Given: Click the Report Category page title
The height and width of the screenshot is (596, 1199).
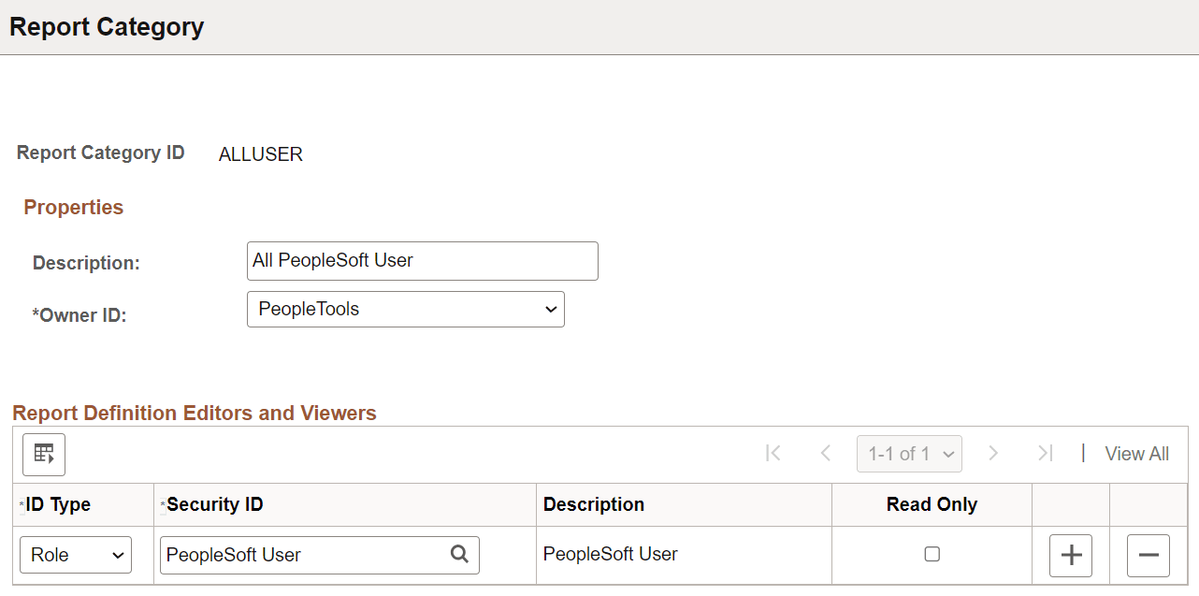Looking at the screenshot, I should [106, 26].
